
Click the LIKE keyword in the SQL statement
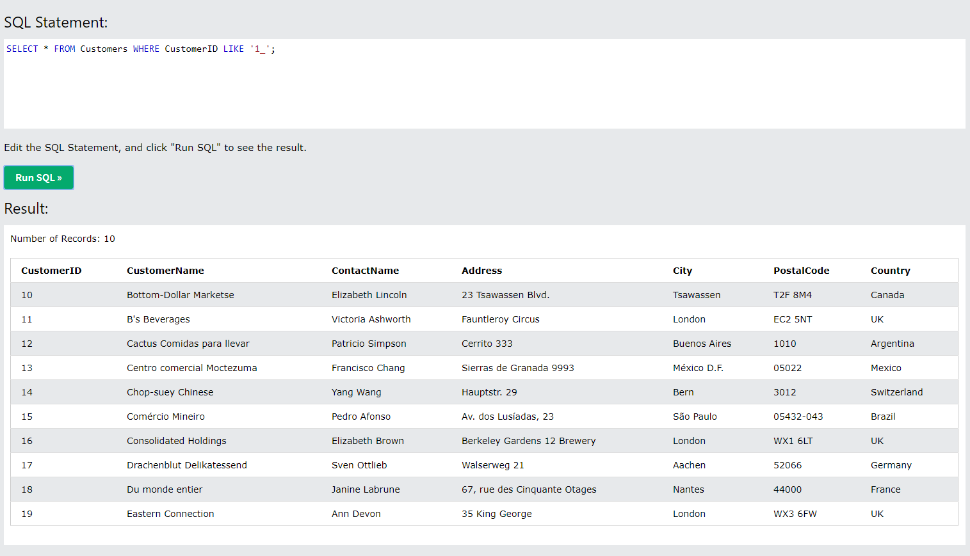pyautogui.click(x=234, y=49)
